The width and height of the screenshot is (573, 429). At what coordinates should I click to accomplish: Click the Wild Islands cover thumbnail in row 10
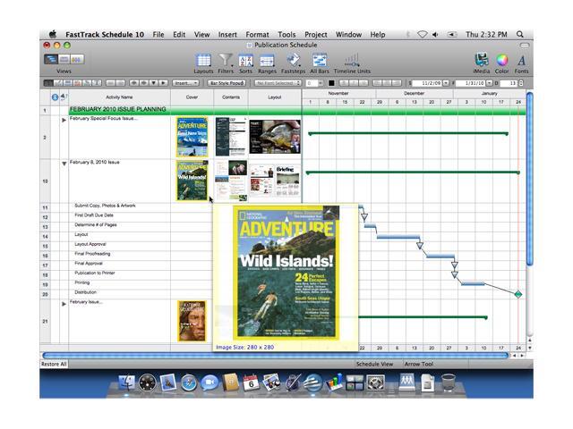pos(191,180)
